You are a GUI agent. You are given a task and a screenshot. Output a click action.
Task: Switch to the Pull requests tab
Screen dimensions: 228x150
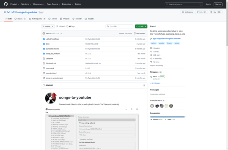point(37,19)
